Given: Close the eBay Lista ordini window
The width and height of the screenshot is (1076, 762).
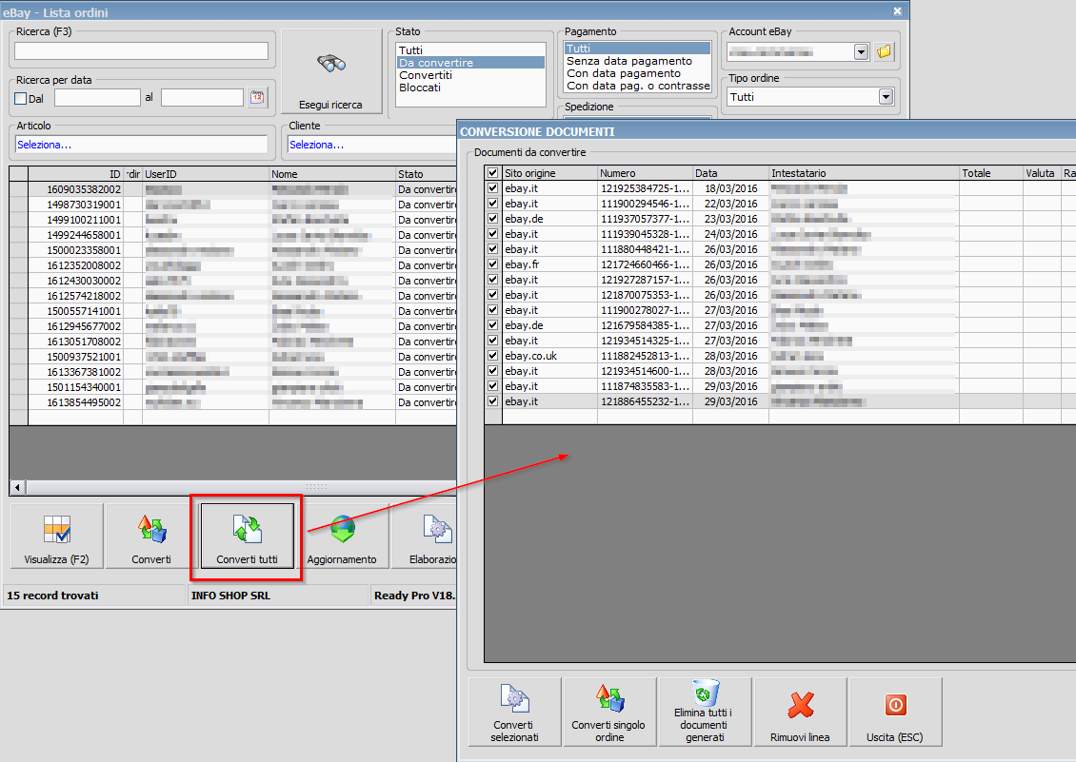Looking at the screenshot, I should (x=897, y=11).
